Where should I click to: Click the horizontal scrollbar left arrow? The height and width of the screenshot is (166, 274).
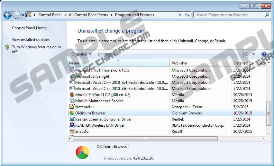(69, 139)
